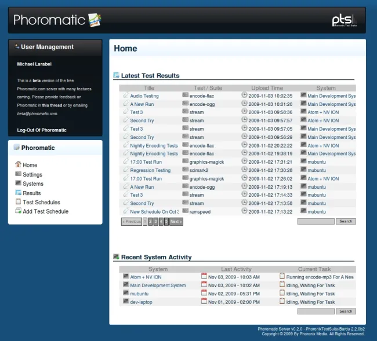Viewport: 377px width, 341px height.
Task: Click the Test Schedules clipboard icon
Action: (18, 202)
